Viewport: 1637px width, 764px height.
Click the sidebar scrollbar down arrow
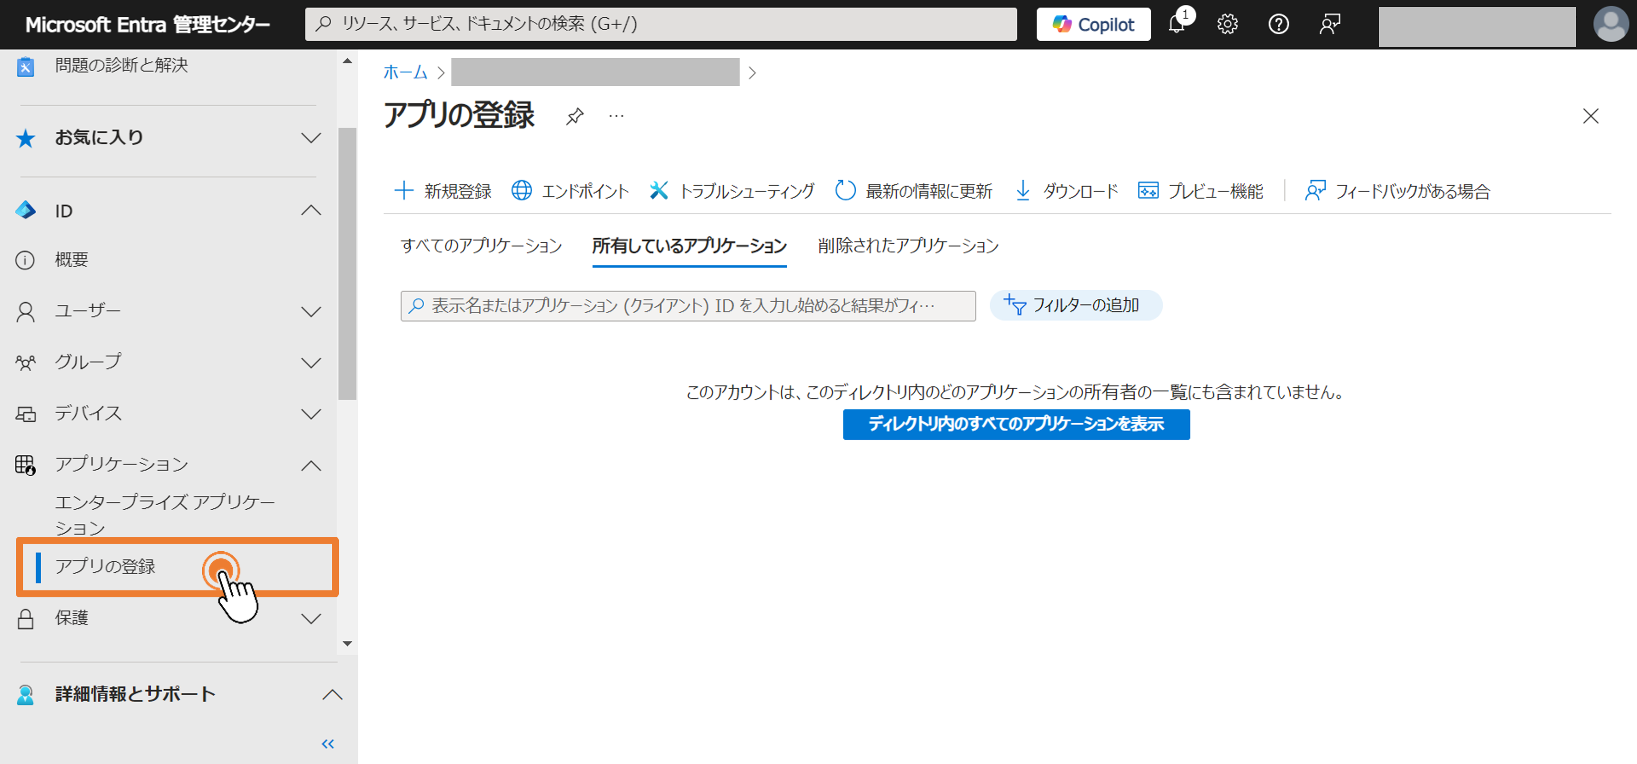[x=347, y=643]
